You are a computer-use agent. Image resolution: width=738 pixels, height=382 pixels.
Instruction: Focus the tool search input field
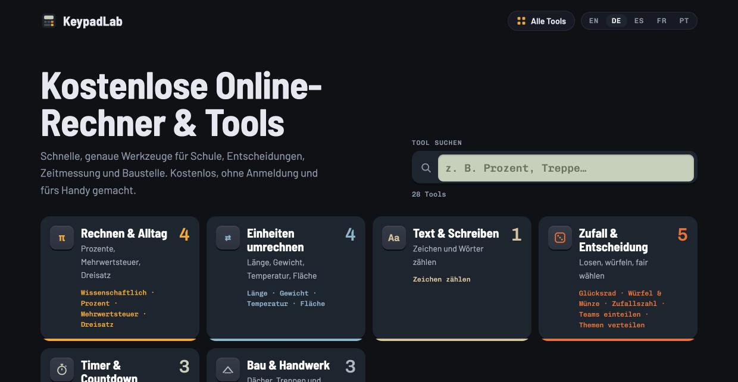(x=566, y=168)
